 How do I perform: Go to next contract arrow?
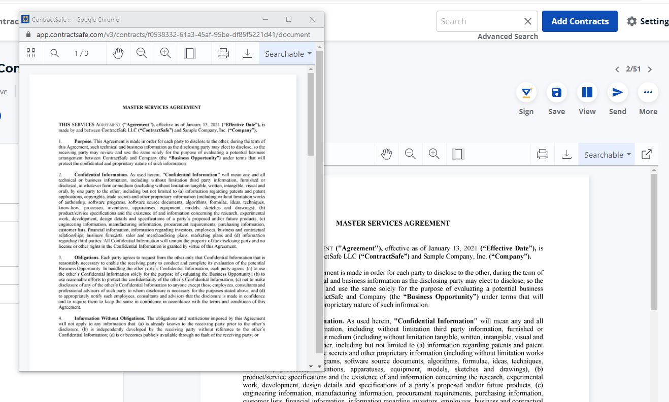(650, 69)
